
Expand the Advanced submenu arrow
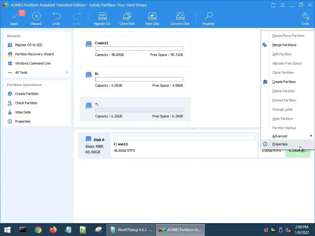point(311,136)
